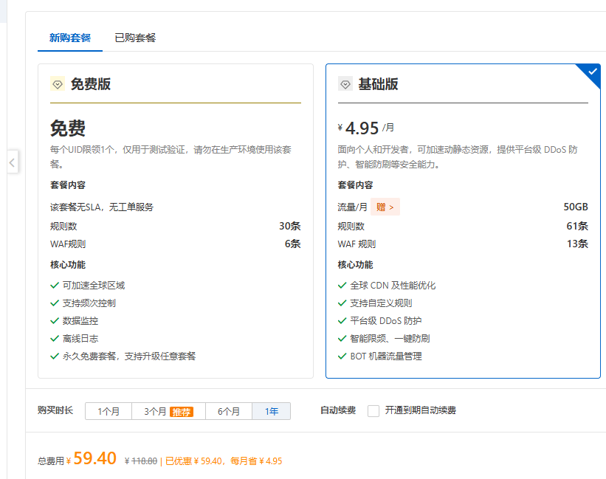
Task: Expand the collapsed left sidebar arrow
Action: tap(13, 162)
